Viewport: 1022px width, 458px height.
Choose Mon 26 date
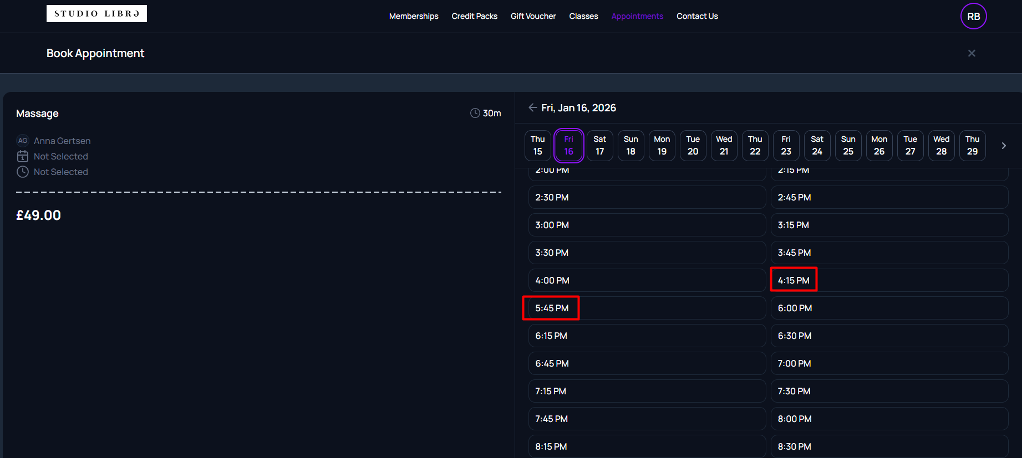[x=879, y=145]
